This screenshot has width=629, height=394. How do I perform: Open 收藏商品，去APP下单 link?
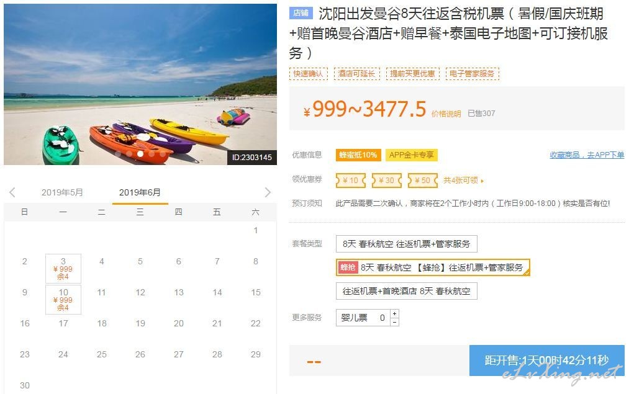coord(587,154)
